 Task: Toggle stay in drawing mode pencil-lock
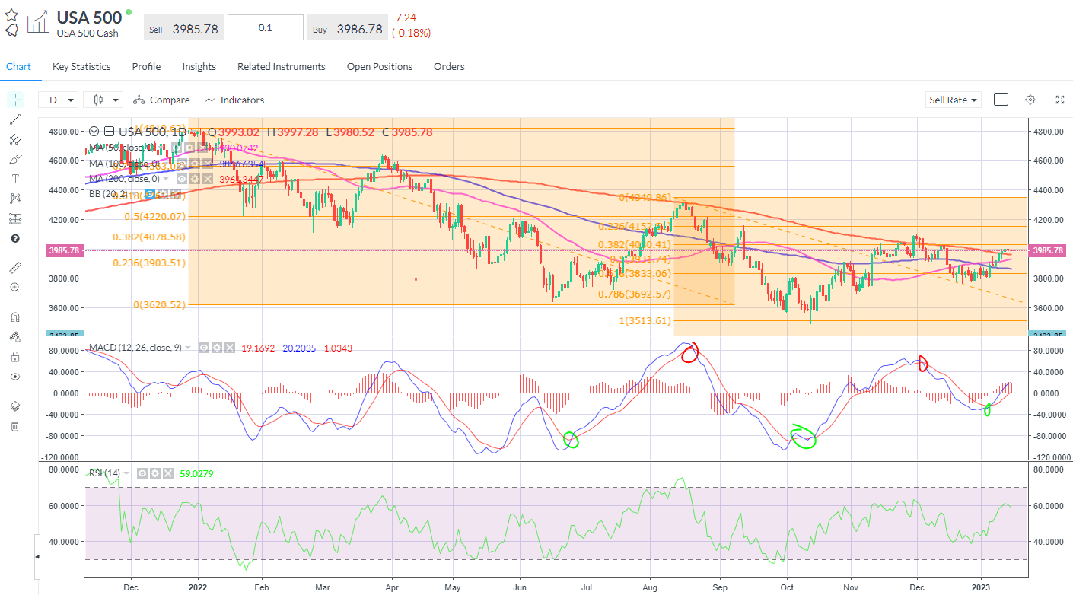pyautogui.click(x=15, y=337)
